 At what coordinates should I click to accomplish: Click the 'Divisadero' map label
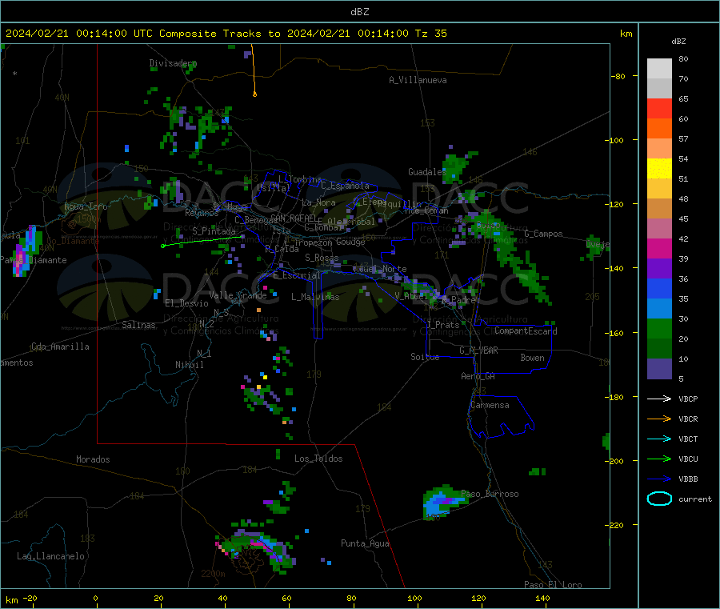tap(173, 63)
